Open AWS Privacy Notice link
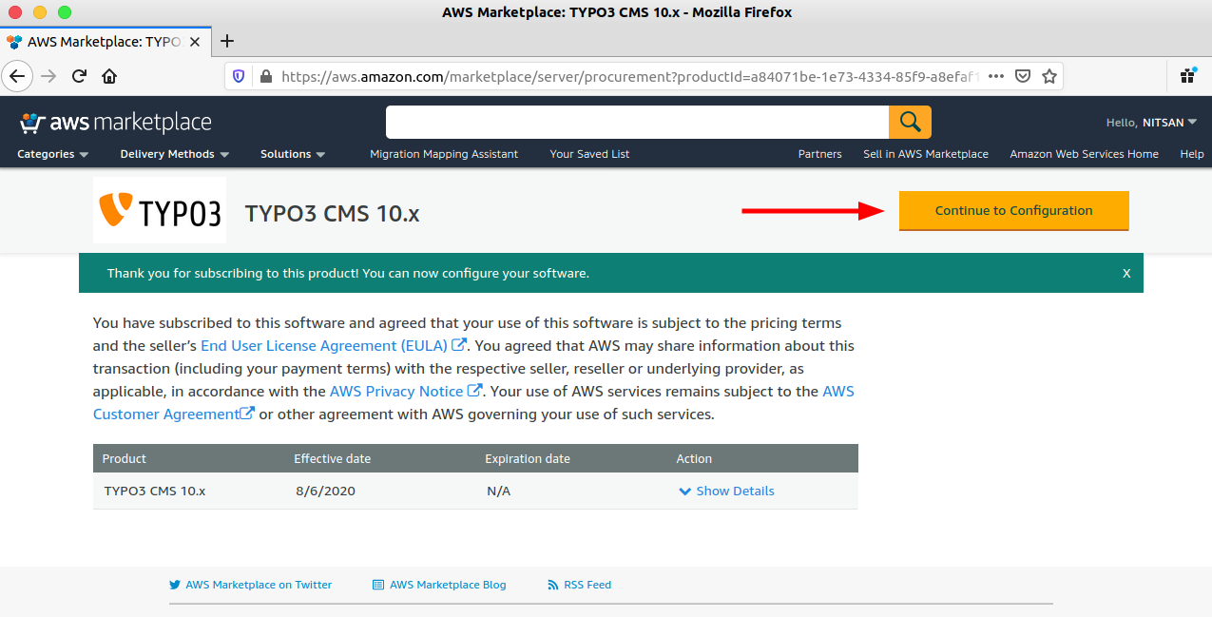The height and width of the screenshot is (617, 1212). pos(405,392)
